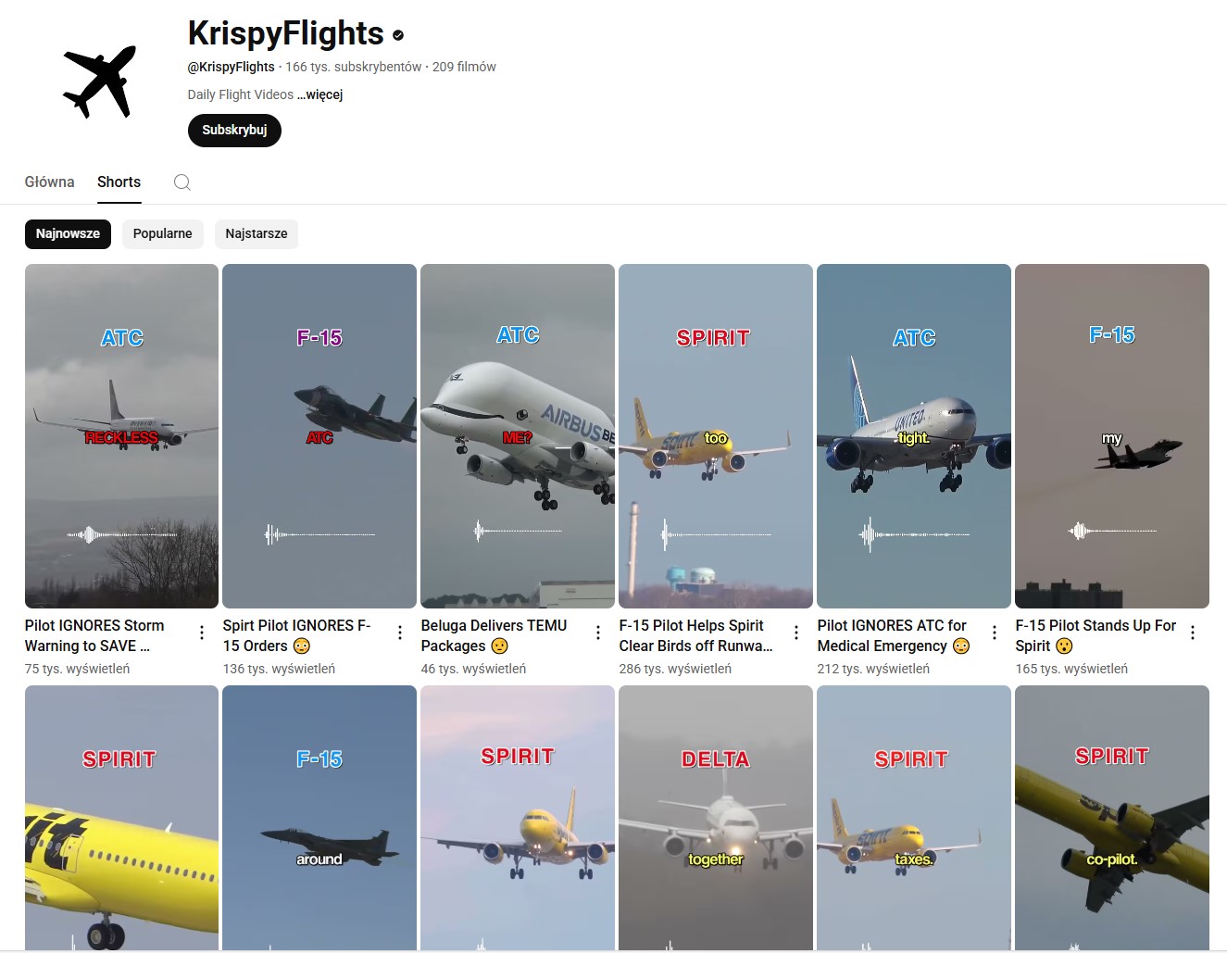This screenshot has width=1227, height=953.
Task: Open the channel search magnifier icon
Action: coord(182,182)
